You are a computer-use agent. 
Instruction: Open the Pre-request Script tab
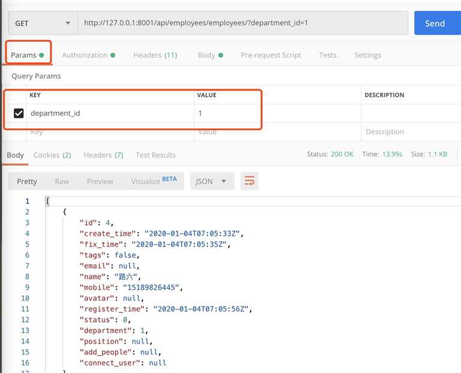pos(271,55)
